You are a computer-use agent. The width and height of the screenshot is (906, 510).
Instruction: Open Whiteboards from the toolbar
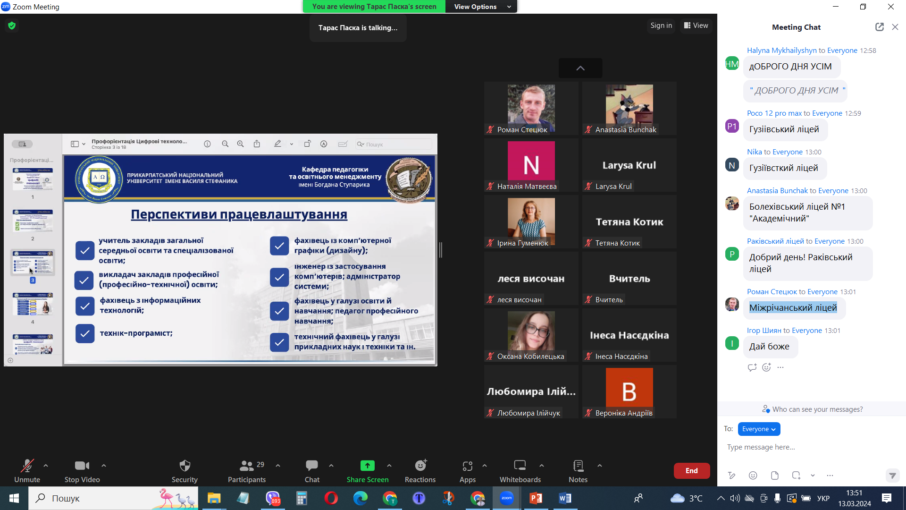[520, 471]
